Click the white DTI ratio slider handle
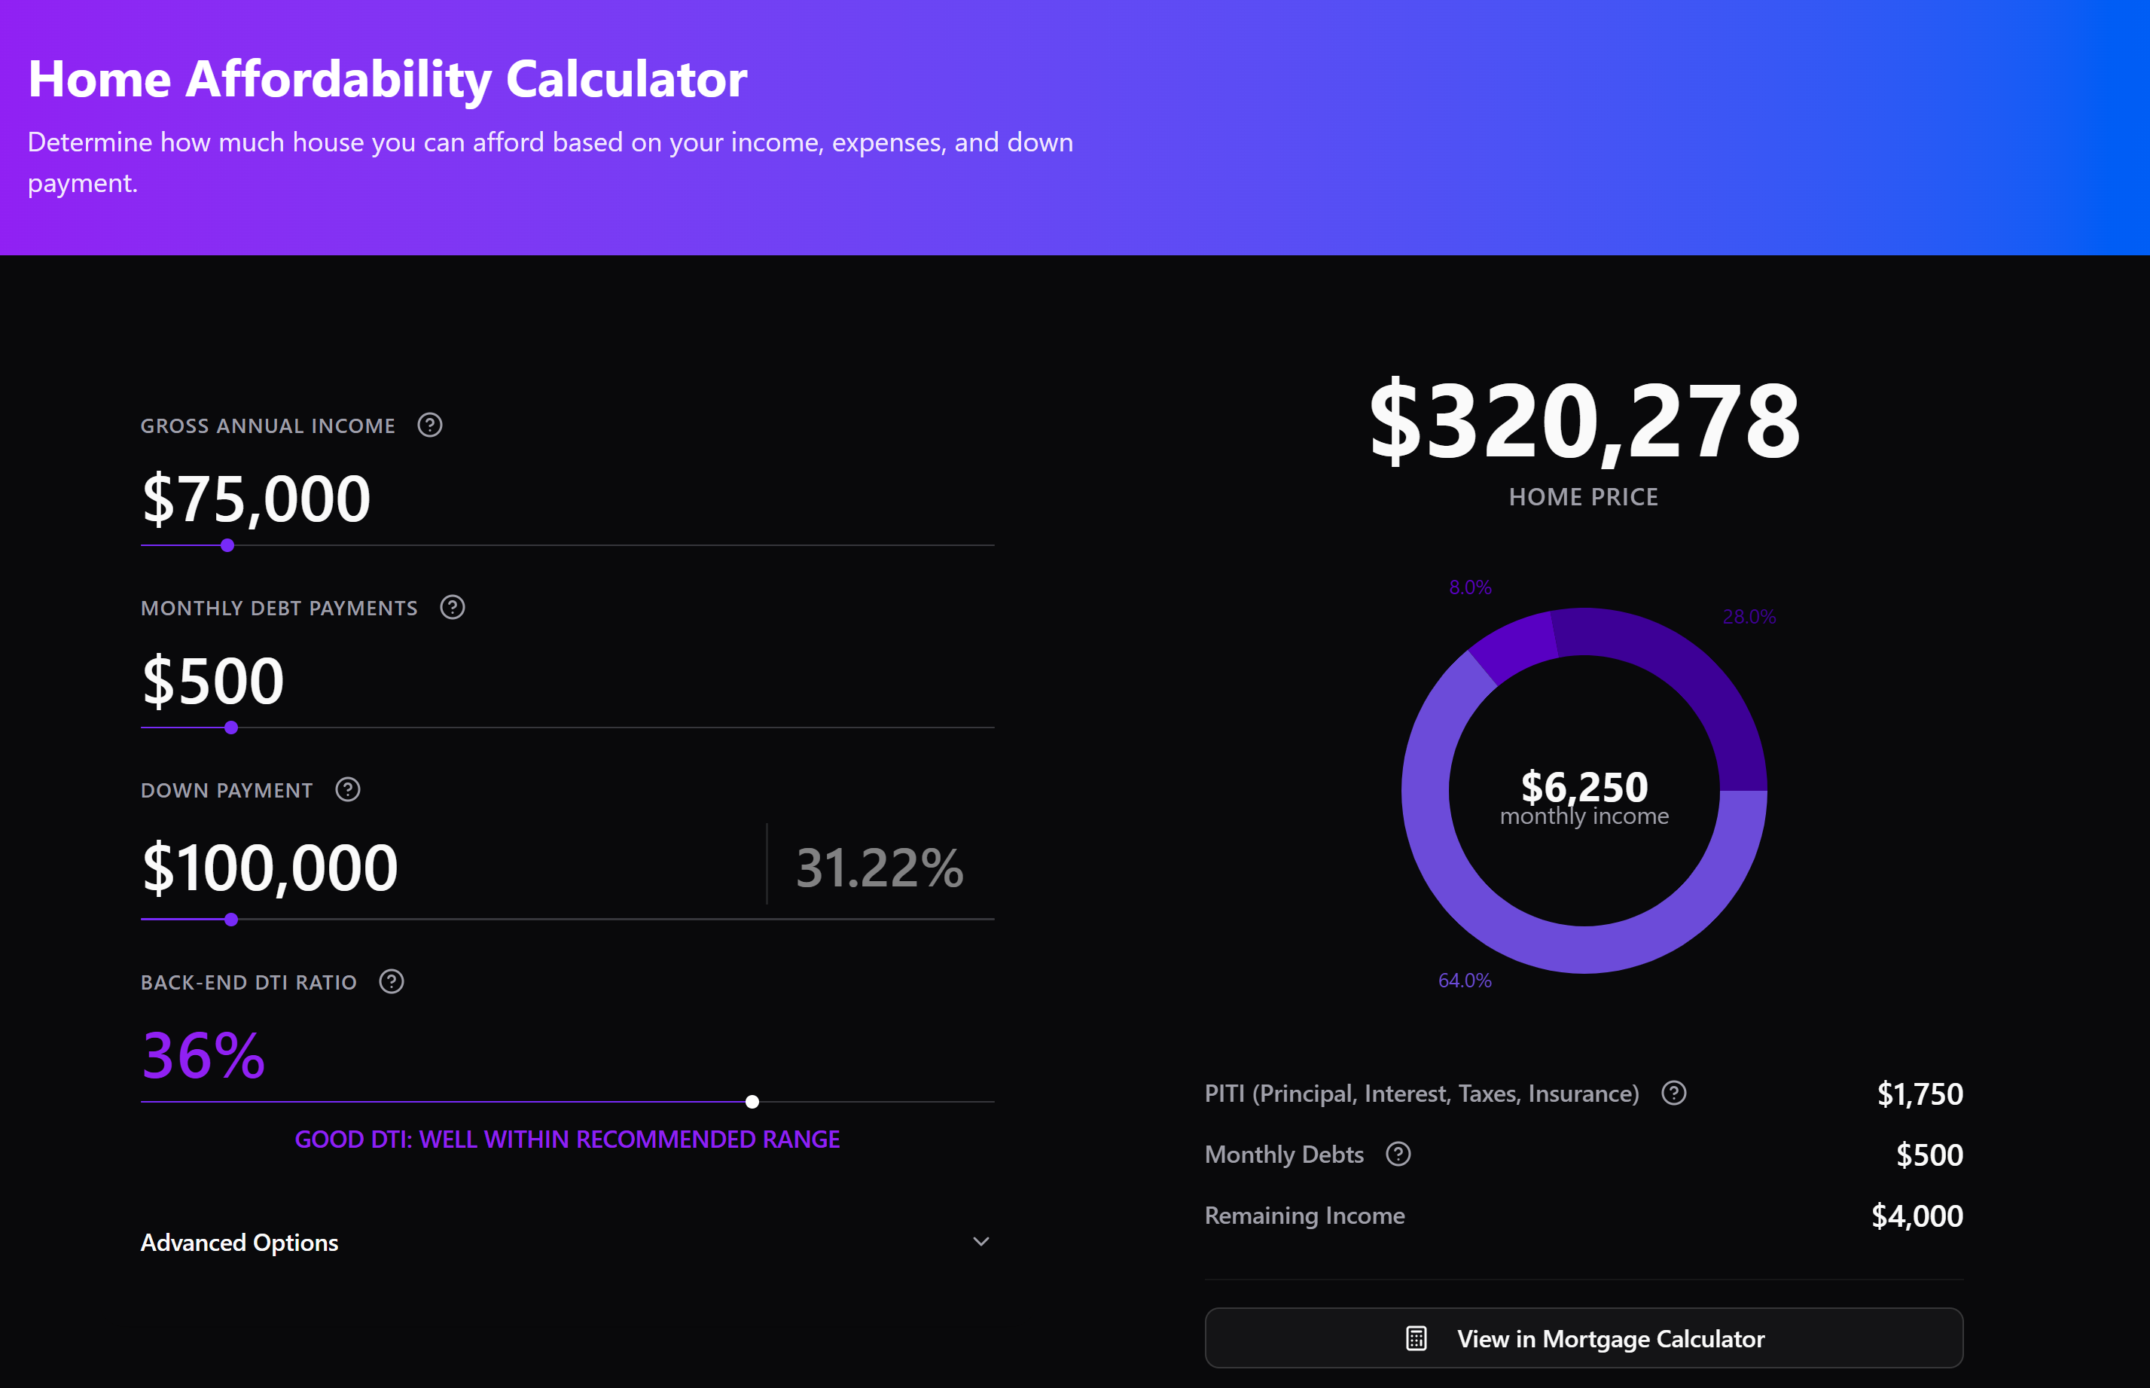 tap(752, 1101)
